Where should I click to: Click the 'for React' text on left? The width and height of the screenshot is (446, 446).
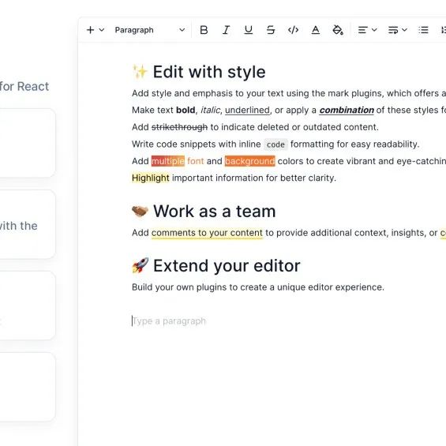(24, 87)
